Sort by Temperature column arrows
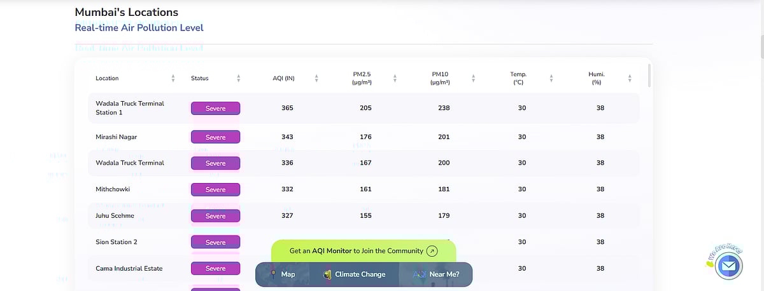 [551, 78]
